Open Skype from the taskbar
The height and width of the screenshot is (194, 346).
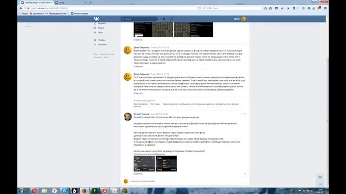point(64,191)
